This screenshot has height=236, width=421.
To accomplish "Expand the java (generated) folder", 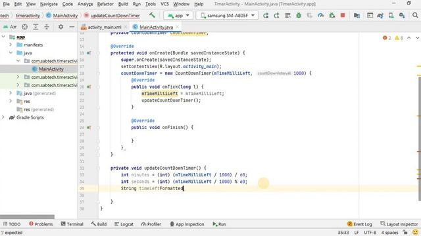I will tap(11, 93).
